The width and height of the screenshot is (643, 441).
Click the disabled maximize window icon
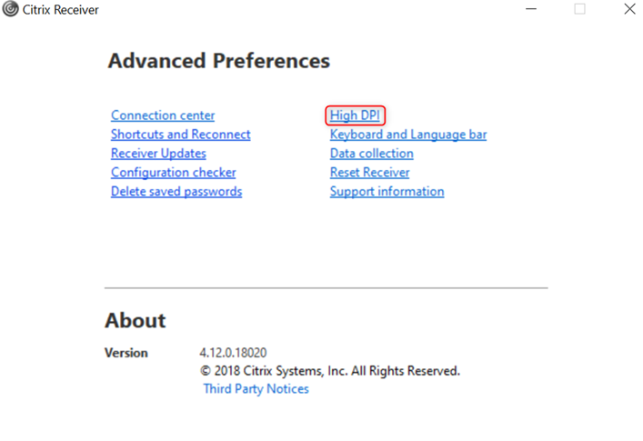[x=579, y=8]
